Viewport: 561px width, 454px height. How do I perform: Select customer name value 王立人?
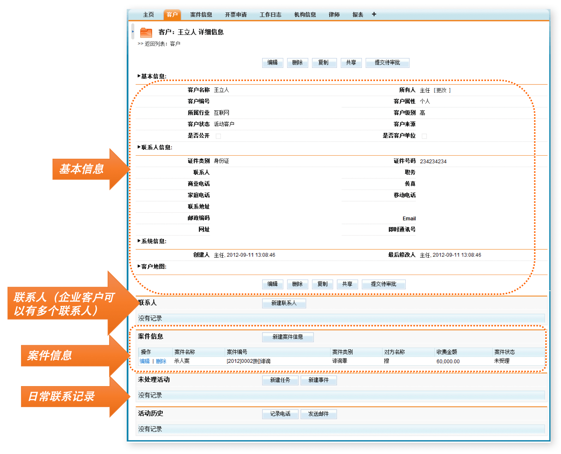[x=221, y=90]
